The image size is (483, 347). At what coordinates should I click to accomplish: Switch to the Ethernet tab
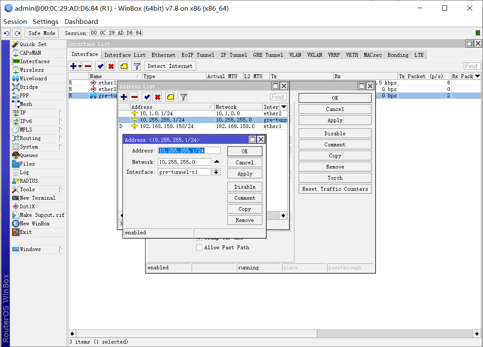pyautogui.click(x=163, y=55)
